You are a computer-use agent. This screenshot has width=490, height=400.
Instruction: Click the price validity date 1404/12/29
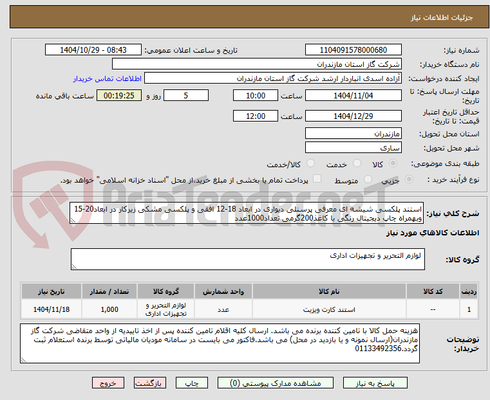click(x=353, y=116)
